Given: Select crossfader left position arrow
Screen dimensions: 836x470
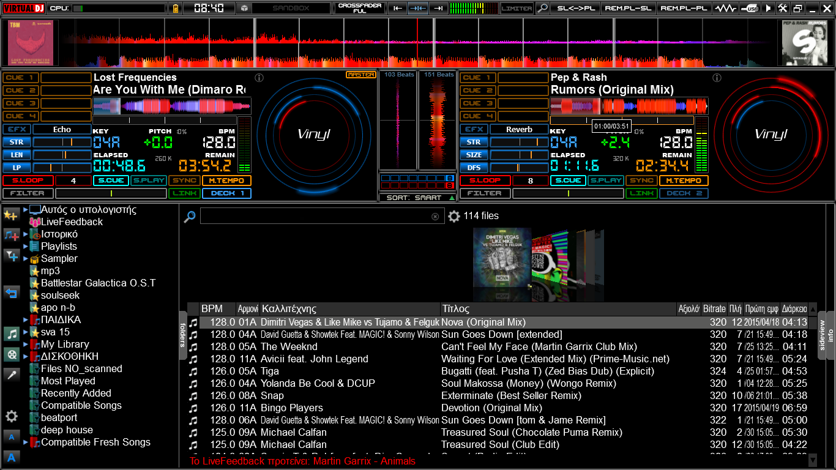Looking at the screenshot, I should click(x=397, y=9).
